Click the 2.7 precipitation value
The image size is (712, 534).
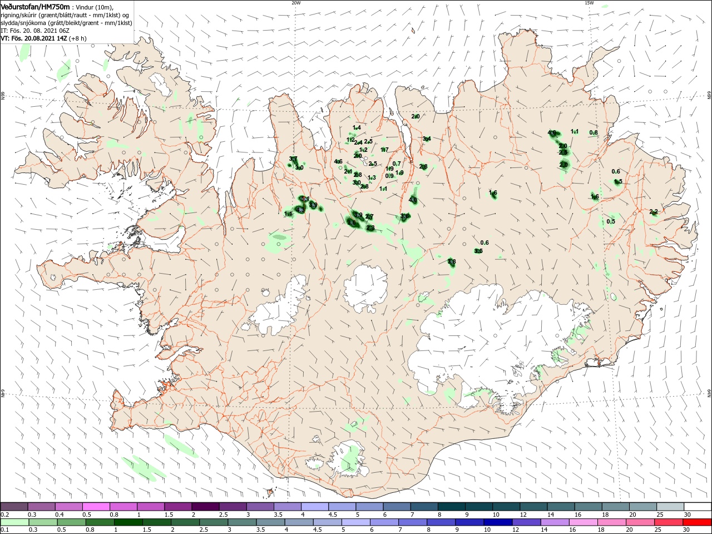[369, 217]
